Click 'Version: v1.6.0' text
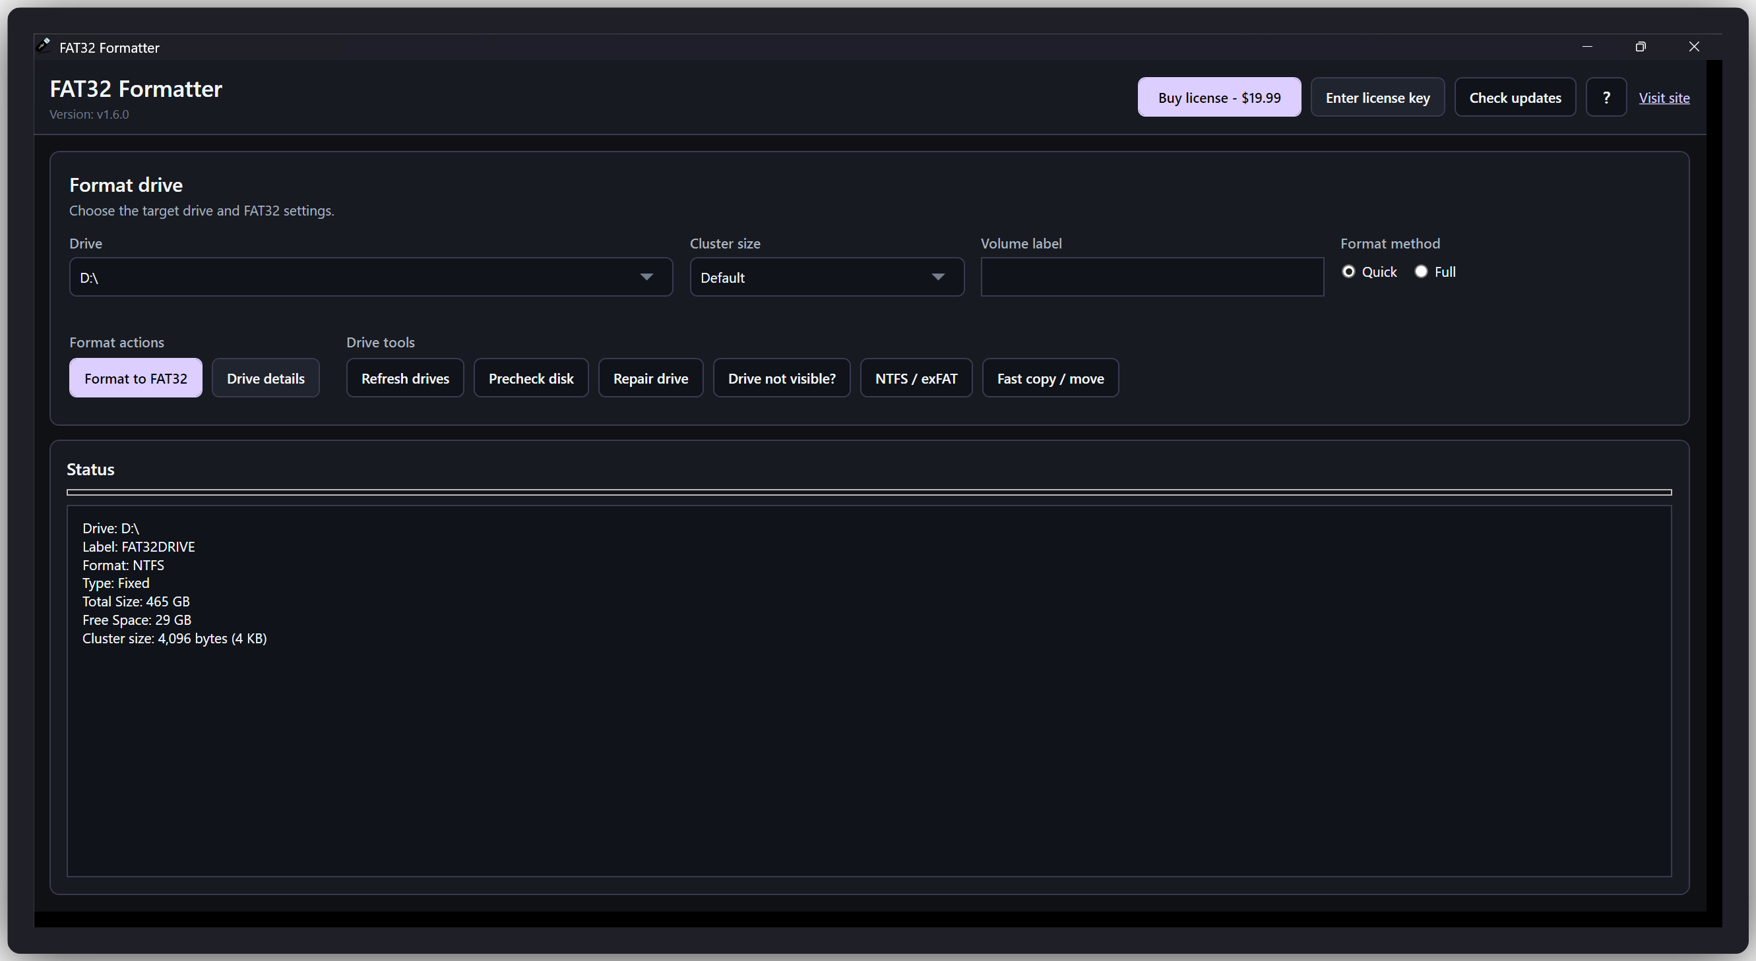This screenshot has width=1756, height=961. click(89, 115)
